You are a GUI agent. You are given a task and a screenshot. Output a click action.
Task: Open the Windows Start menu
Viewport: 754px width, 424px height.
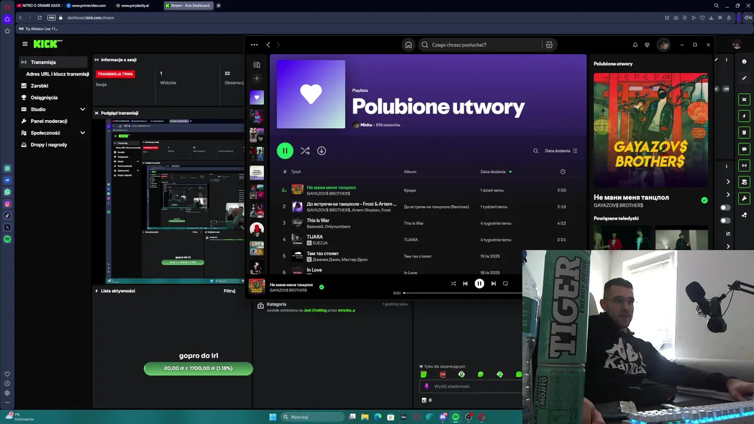(273, 417)
